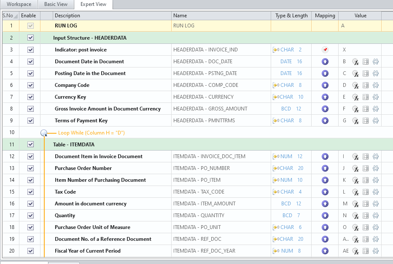Viewport: 393px width, 264px height.
Task: Open the fx formula icon for Fiscal Year row
Action: (355, 251)
